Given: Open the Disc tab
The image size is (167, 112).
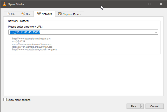Looking at the screenshot, I should coord(26,14).
